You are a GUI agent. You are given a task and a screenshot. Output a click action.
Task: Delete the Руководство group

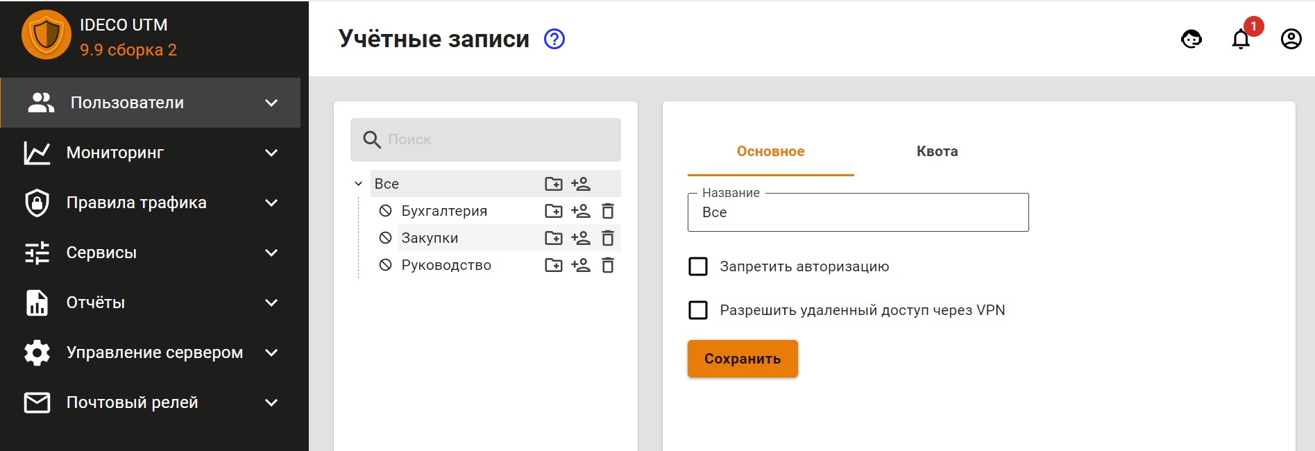[608, 265]
